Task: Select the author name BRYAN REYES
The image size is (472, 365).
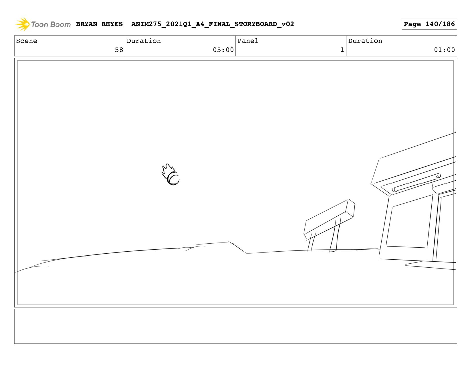Action: pos(99,24)
